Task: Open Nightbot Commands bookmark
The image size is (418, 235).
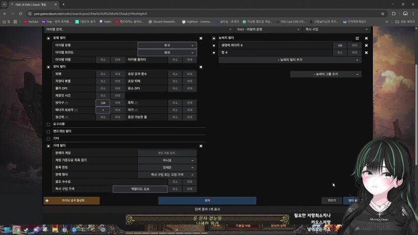Action: pyautogui.click(x=197, y=22)
